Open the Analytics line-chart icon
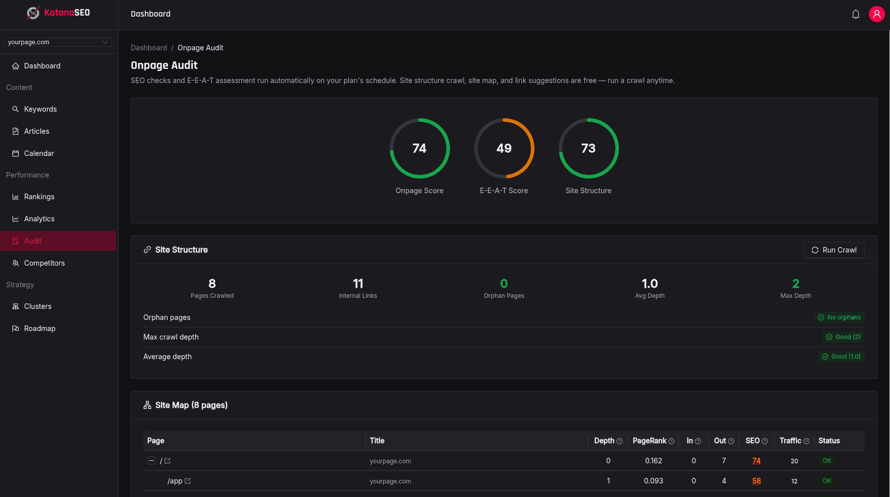The height and width of the screenshot is (497, 890). [15, 218]
